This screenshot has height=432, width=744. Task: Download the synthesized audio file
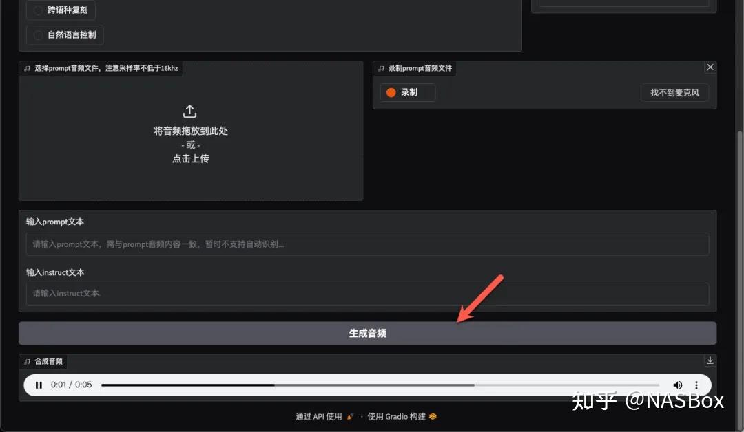(x=710, y=360)
